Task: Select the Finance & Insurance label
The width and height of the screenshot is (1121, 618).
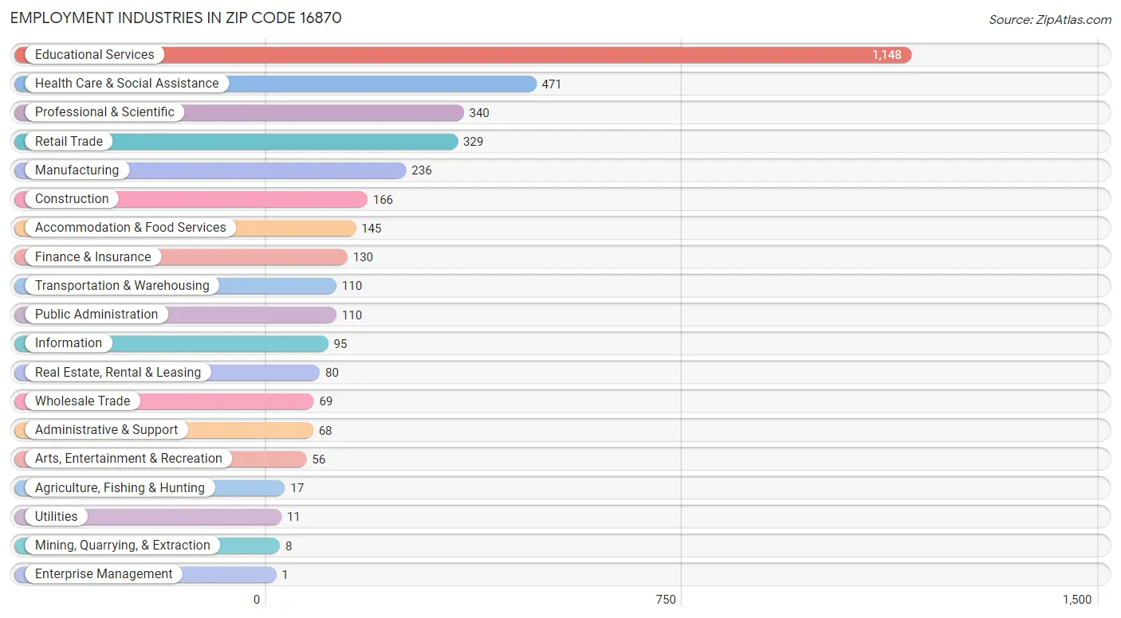Action: click(92, 257)
